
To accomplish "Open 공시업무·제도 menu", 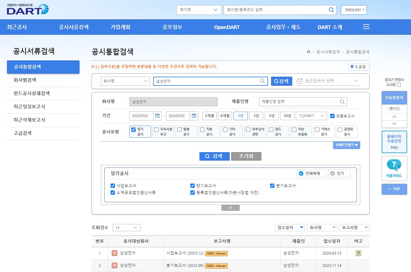I will pos(283,27).
